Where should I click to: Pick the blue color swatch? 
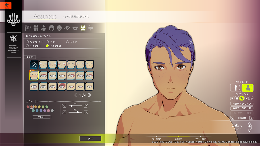click(37, 111)
